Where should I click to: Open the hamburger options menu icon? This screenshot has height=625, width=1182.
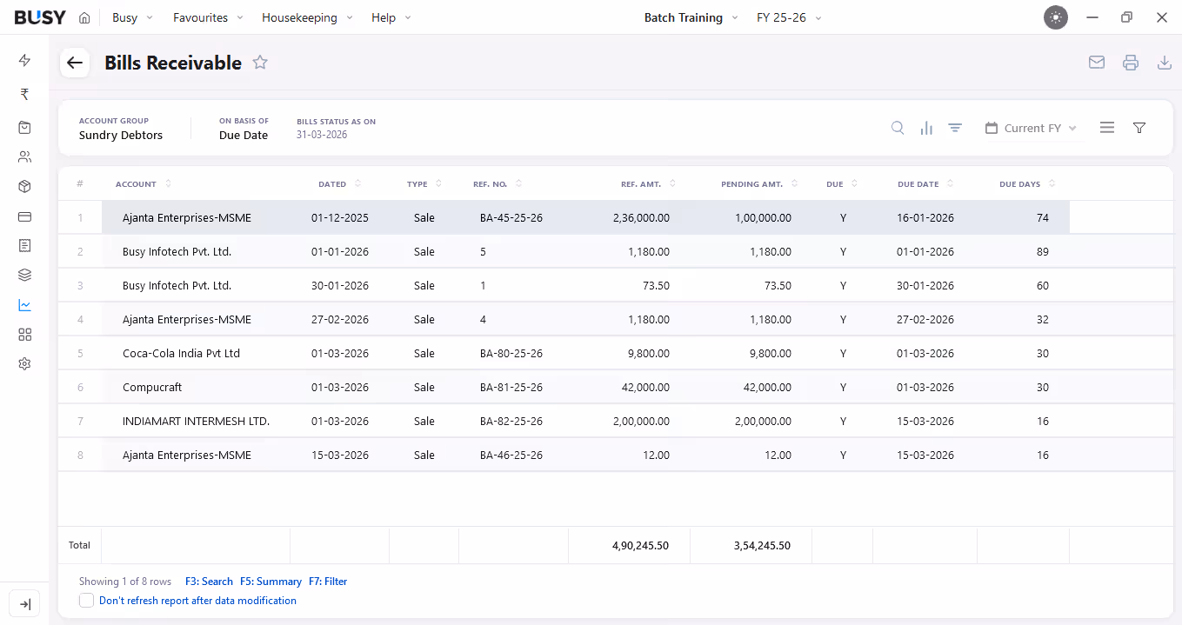[1107, 128]
